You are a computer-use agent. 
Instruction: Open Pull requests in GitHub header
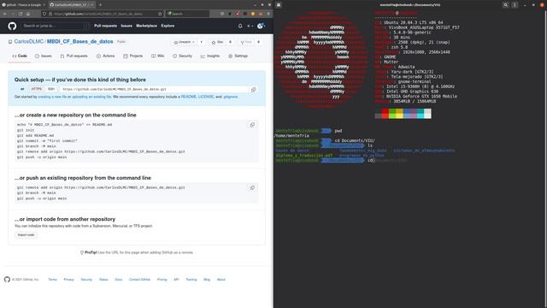click(x=105, y=26)
